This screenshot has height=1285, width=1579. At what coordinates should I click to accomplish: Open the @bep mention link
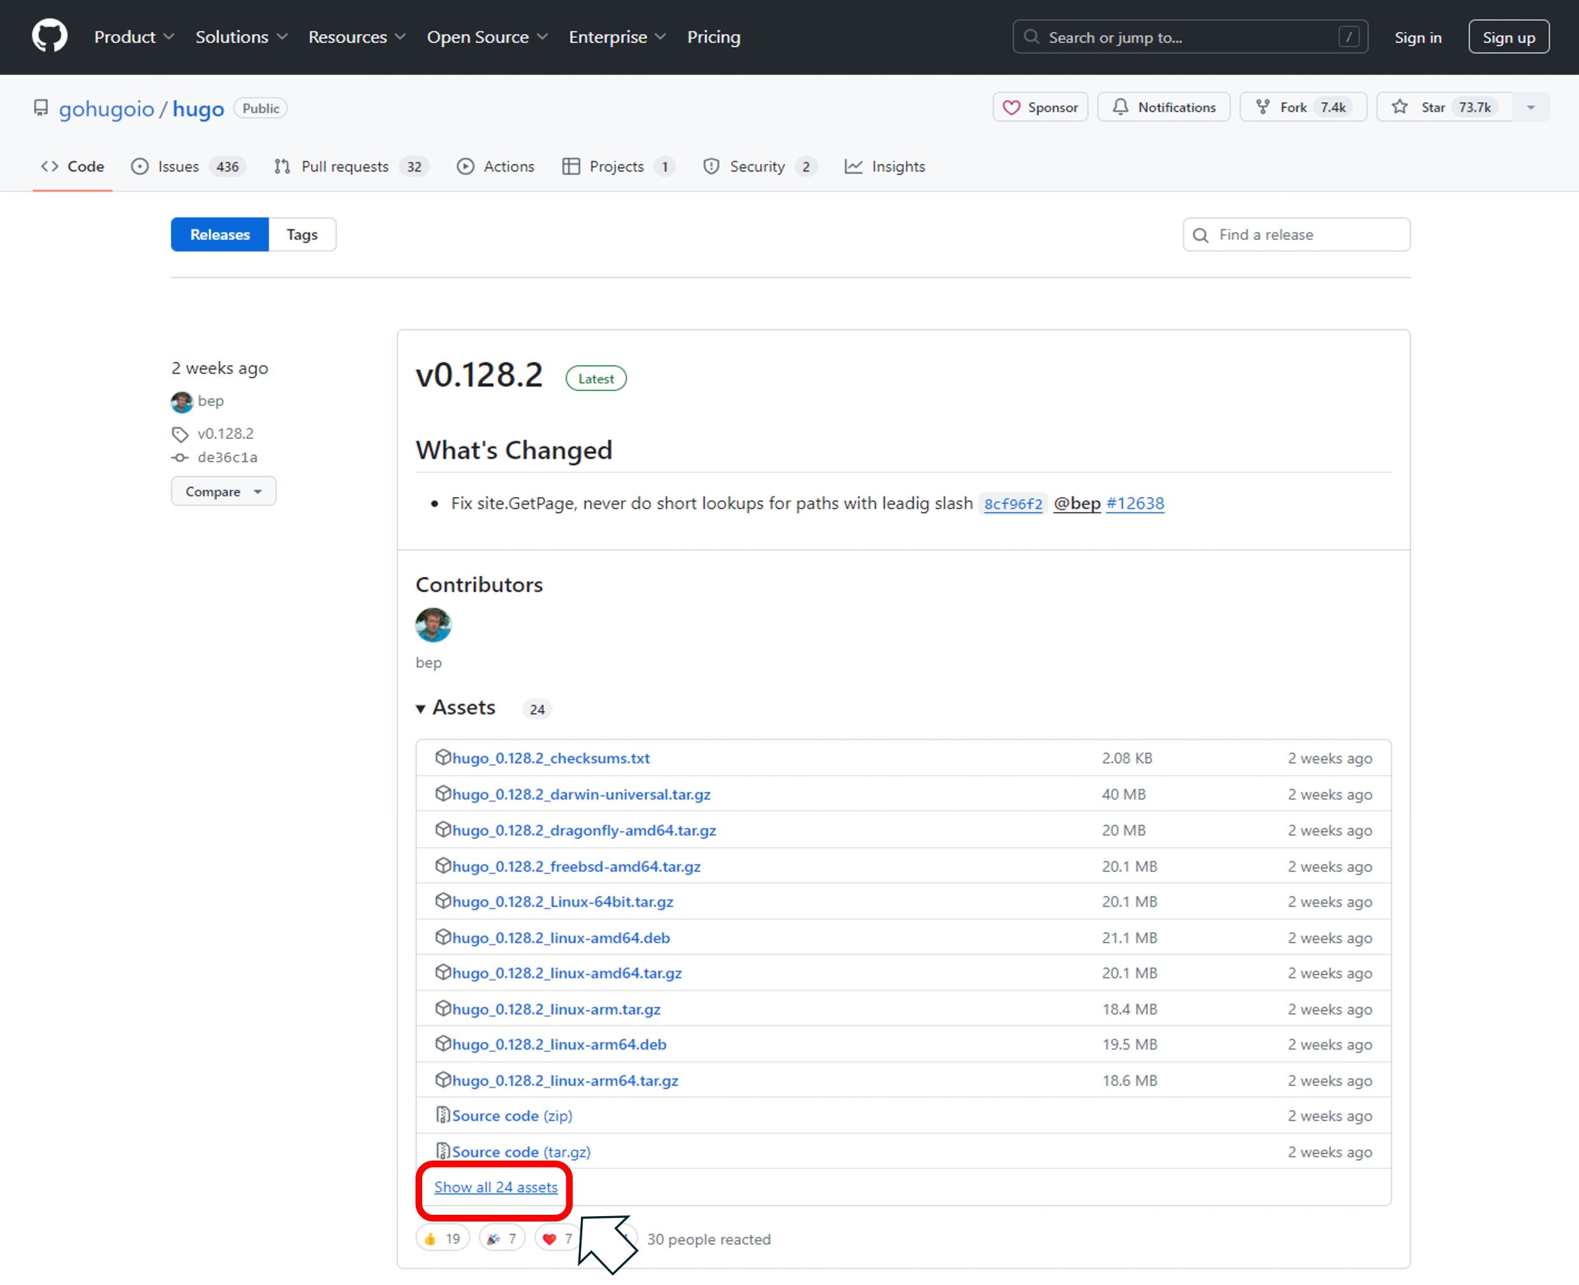click(x=1076, y=503)
